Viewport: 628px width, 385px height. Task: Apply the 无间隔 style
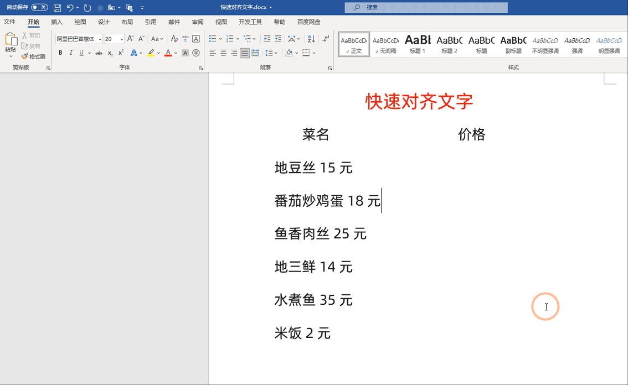click(x=385, y=44)
